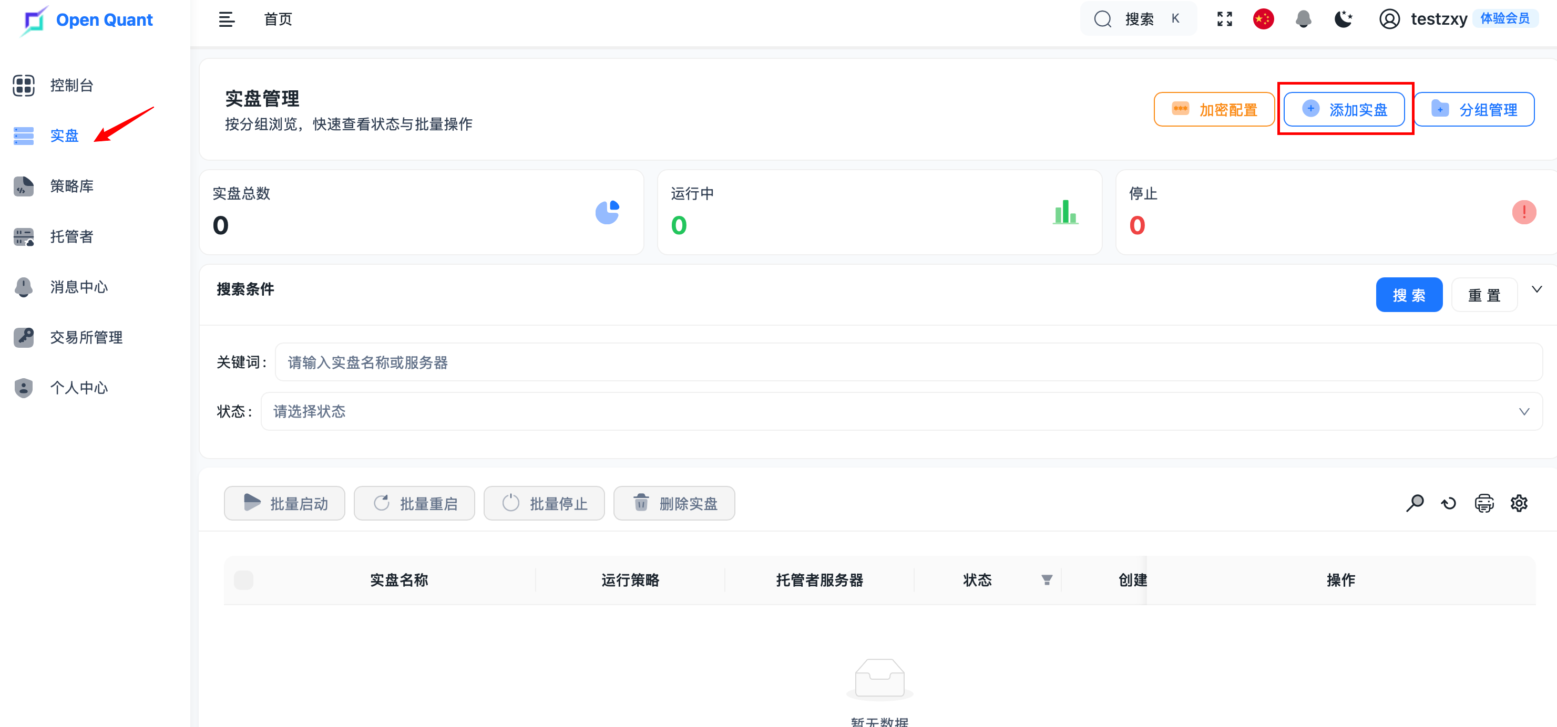The height and width of the screenshot is (727, 1557).
Task: Click the table print icon
Action: [1484, 503]
